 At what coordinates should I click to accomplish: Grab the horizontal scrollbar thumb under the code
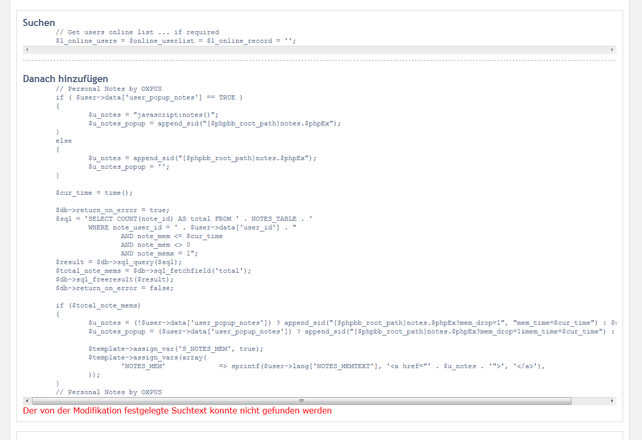[301, 401]
